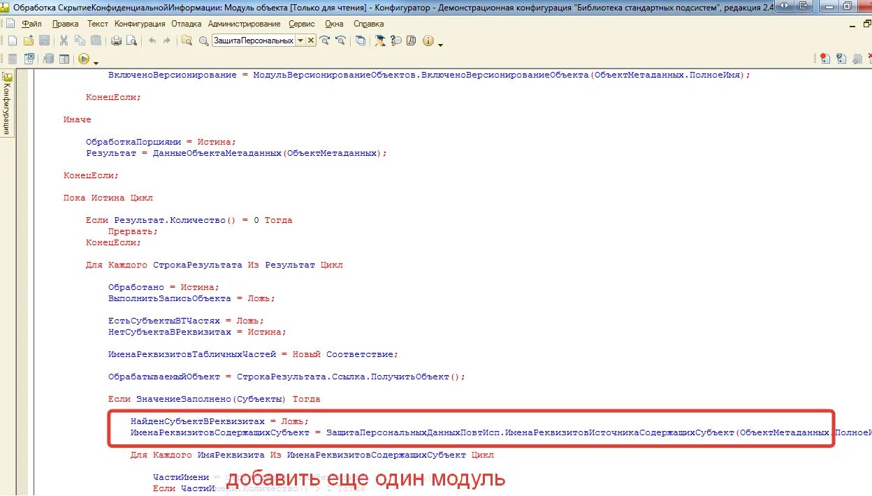Click line 'НайденСубъектВРеквизитах = Ложь;'
Viewport: 872px width, 496px height.
point(219,421)
